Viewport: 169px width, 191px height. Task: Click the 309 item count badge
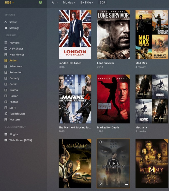tap(102, 2)
